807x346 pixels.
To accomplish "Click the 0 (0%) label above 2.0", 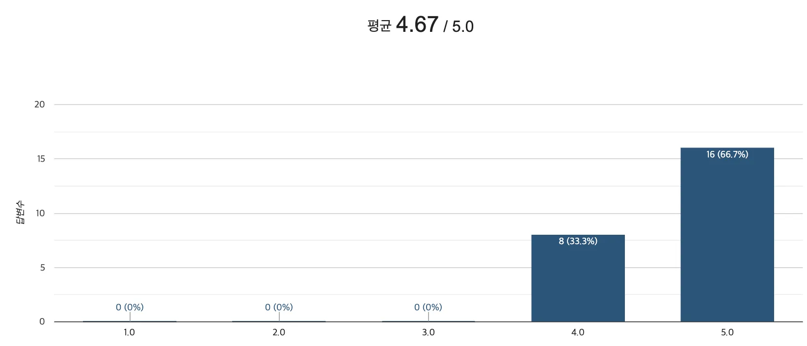I will click(x=279, y=307).
